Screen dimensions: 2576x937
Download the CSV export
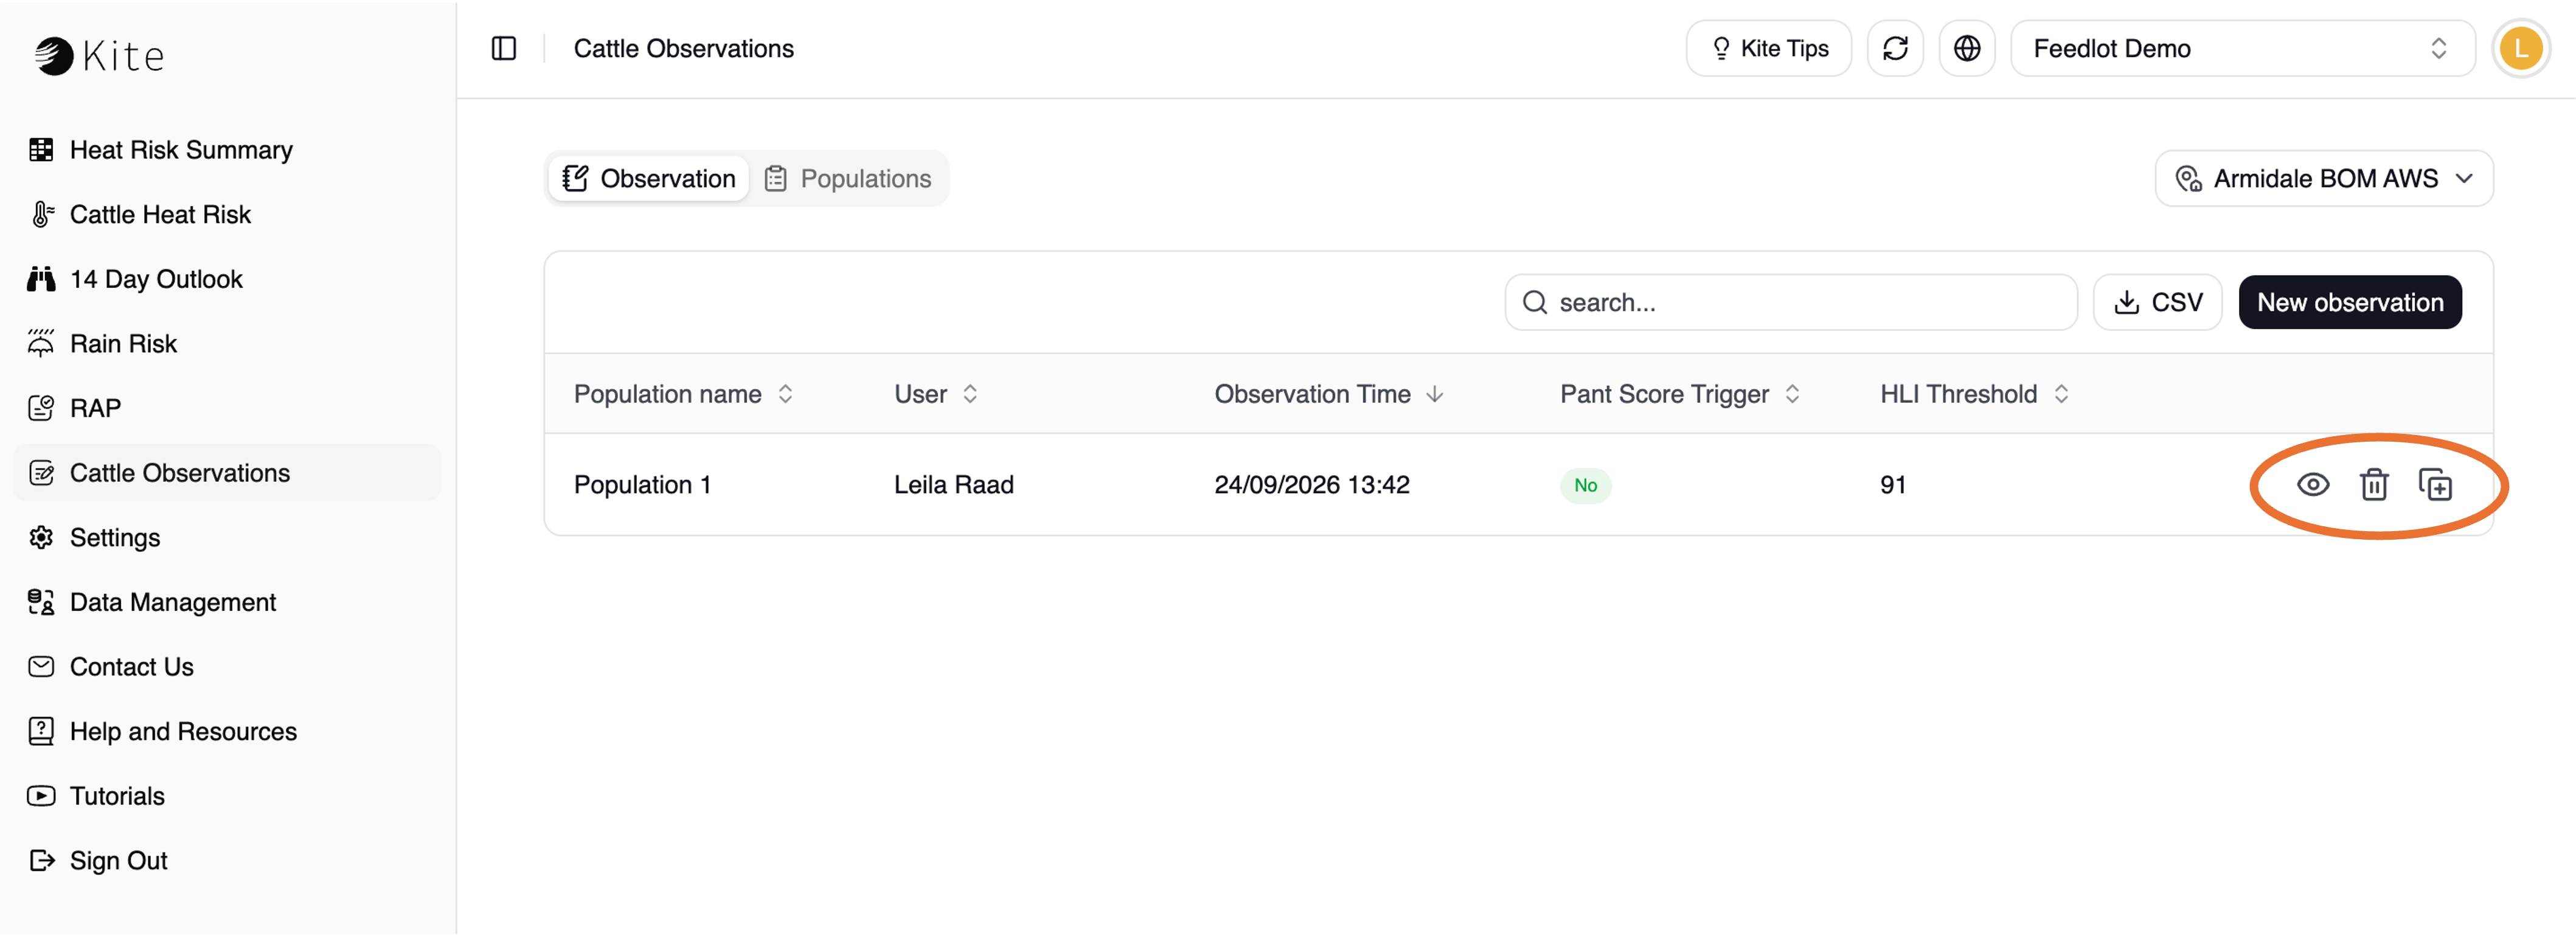coord(2157,302)
